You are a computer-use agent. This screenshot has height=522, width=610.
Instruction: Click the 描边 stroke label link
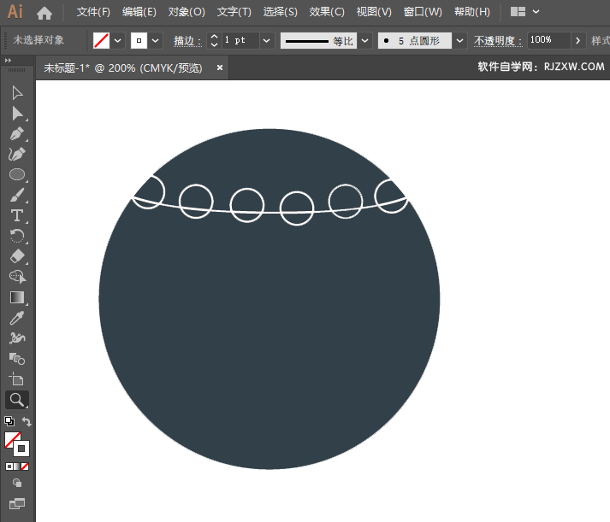click(x=187, y=40)
